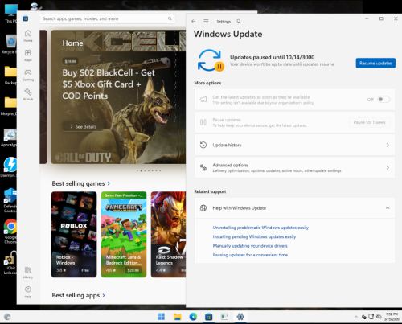
Task: Select the IObit Unlocker desktop icon
Action: tap(10, 262)
